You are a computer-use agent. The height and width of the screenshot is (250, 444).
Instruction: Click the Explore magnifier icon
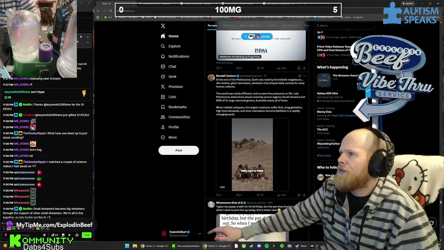click(163, 46)
